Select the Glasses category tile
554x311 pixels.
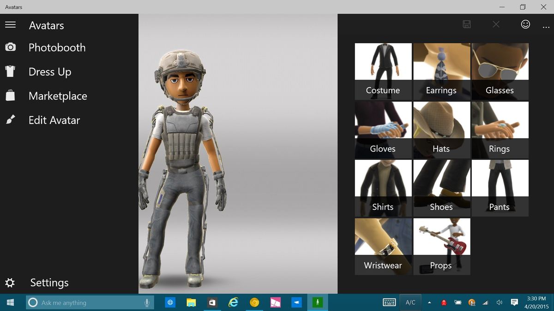500,71
